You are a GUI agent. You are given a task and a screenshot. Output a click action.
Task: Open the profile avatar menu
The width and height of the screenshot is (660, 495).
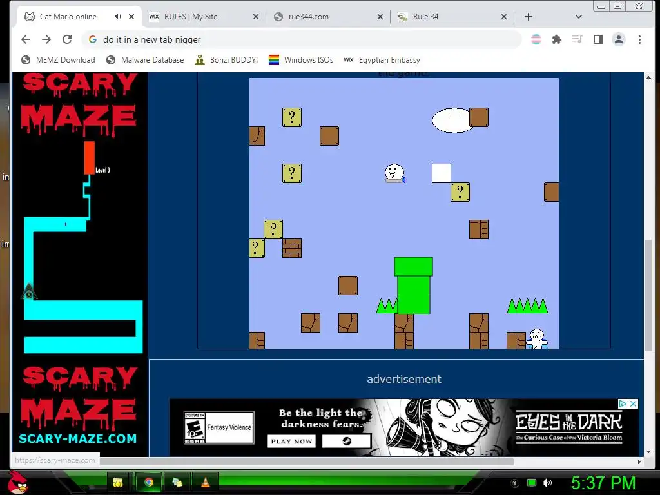tap(618, 39)
